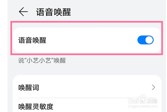Click the hint text 说"小艺小艺"唤醒
The height and width of the screenshot is (112, 167).
coord(42,61)
